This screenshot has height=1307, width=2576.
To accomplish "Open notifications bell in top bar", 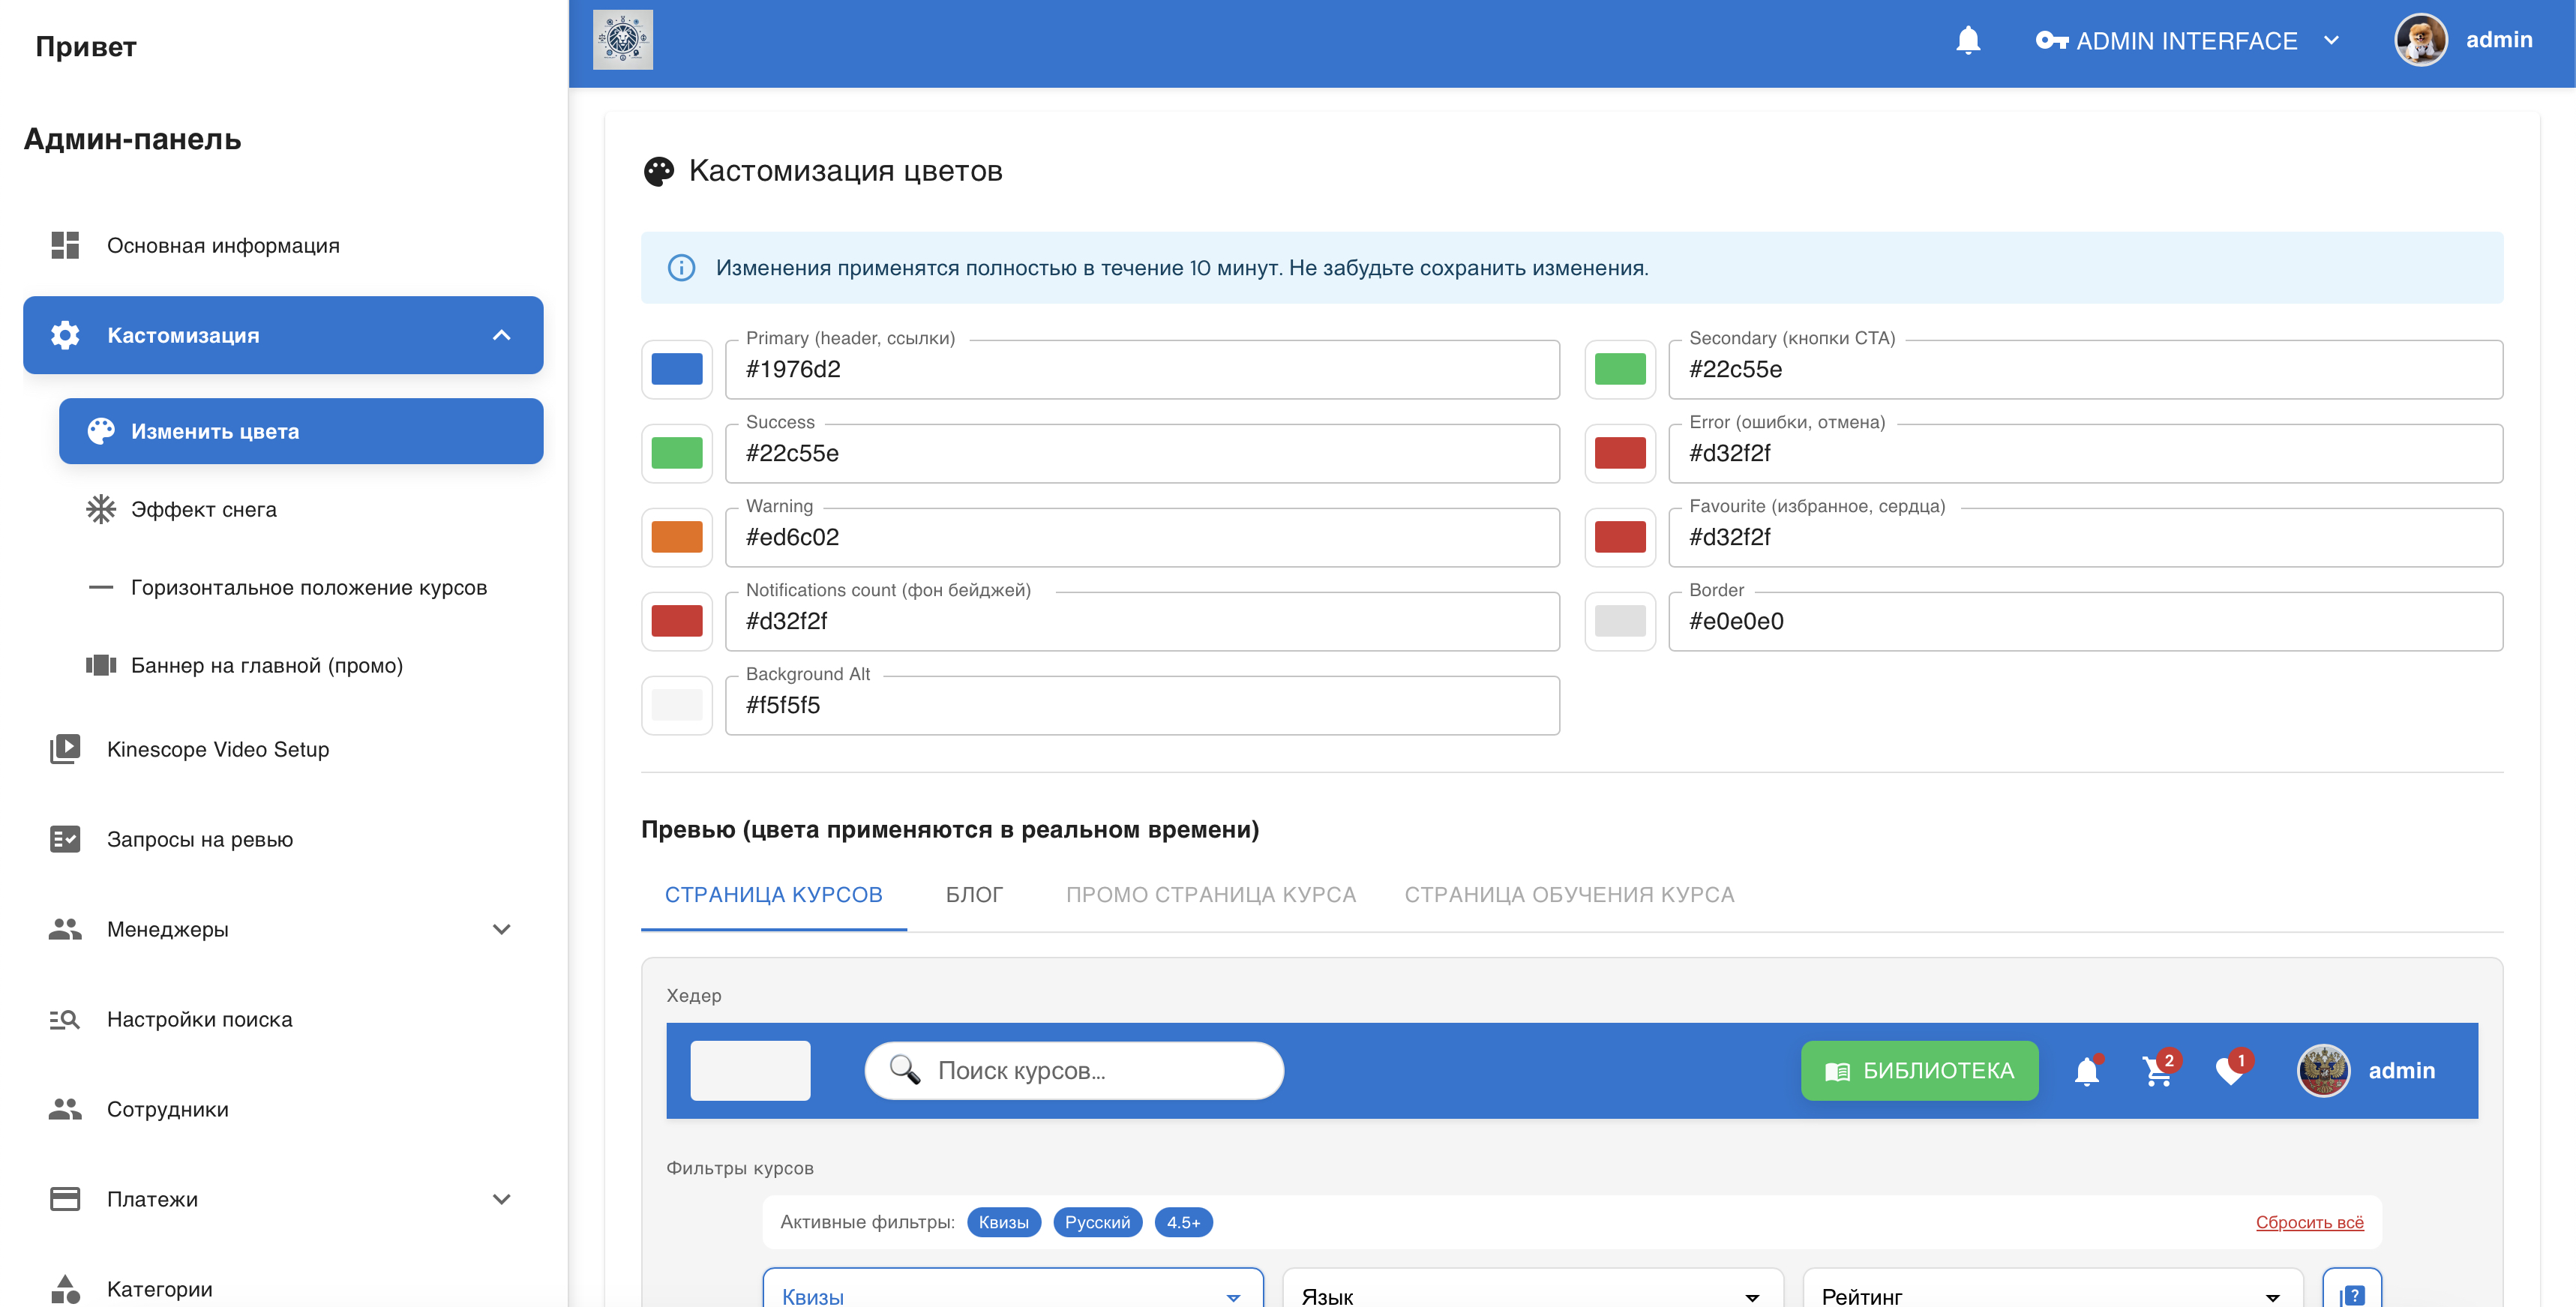I will click(1967, 40).
